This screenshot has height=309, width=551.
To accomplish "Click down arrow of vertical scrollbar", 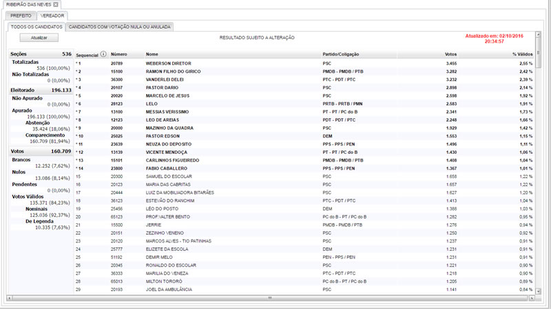I will [539, 292].
